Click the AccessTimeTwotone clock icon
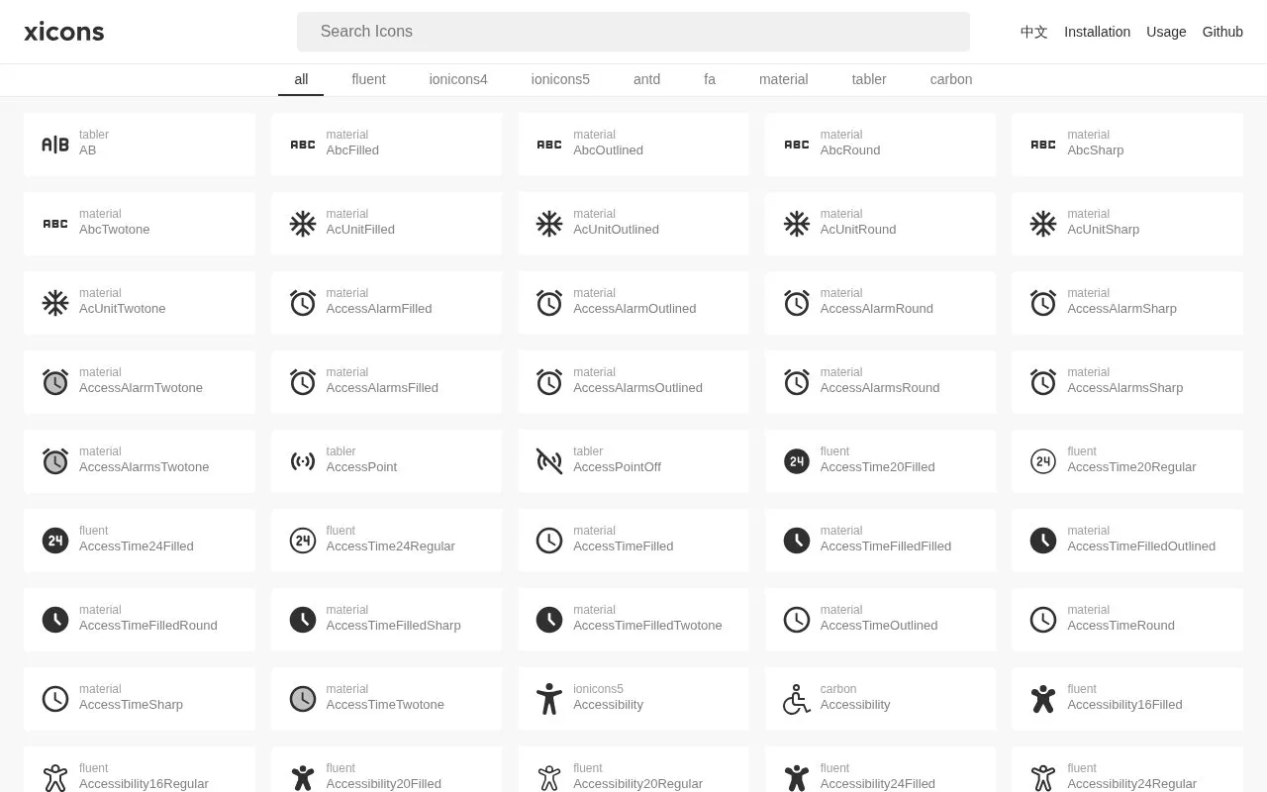 pyautogui.click(x=303, y=699)
